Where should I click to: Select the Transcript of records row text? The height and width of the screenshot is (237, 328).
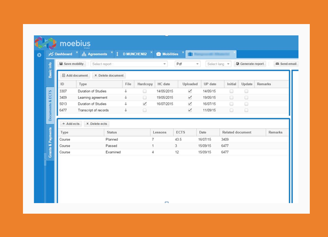(93, 110)
